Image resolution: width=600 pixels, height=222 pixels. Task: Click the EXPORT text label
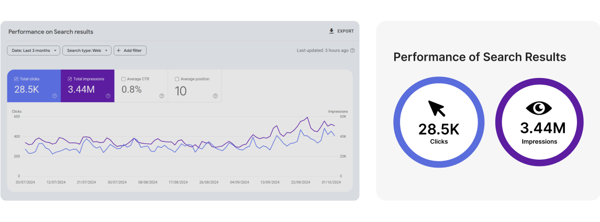[x=346, y=31]
